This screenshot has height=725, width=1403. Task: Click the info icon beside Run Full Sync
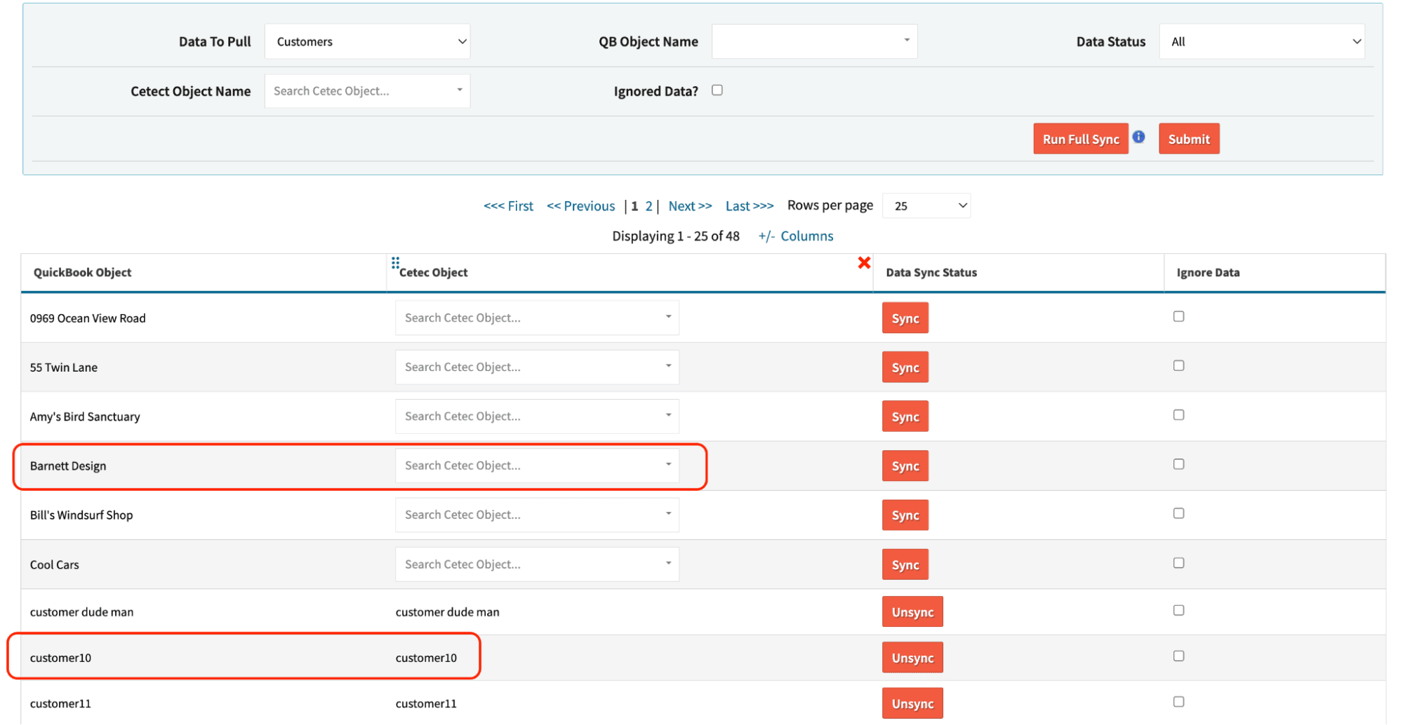[x=1138, y=137]
